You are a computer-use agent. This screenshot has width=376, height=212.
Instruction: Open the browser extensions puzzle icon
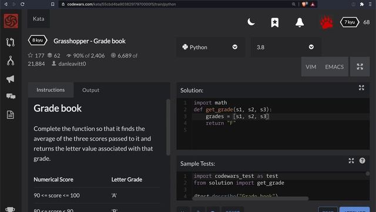coord(362,4)
